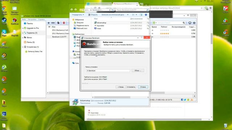Click Имя column header in uTorrent list
232x130 pixels.
point(54,27)
